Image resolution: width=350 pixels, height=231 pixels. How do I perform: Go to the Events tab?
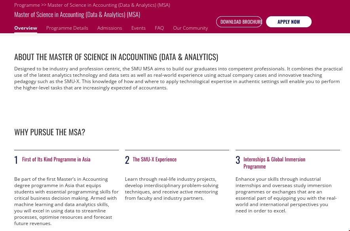pyautogui.click(x=139, y=28)
